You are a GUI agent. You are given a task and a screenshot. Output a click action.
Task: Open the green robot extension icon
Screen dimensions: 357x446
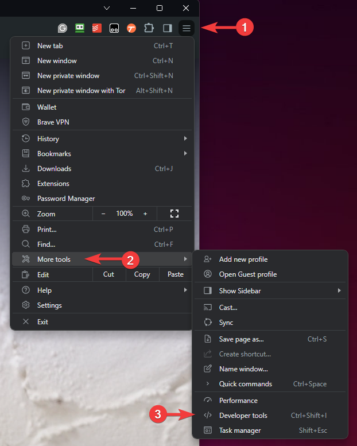point(80,28)
